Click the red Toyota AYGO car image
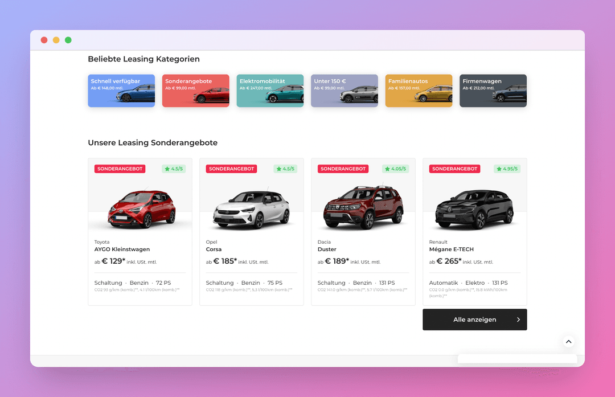Image resolution: width=615 pixels, height=397 pixels. tap(142, 208)
